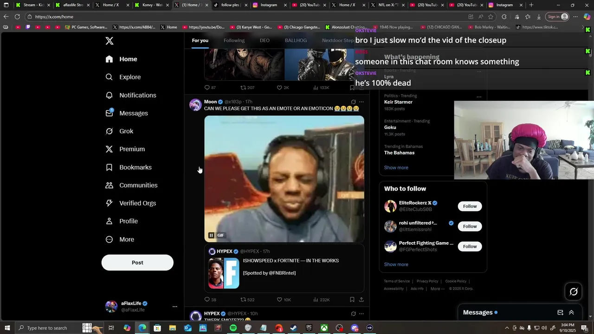
Task: Open Home in X sidebar
Action: 121,59
